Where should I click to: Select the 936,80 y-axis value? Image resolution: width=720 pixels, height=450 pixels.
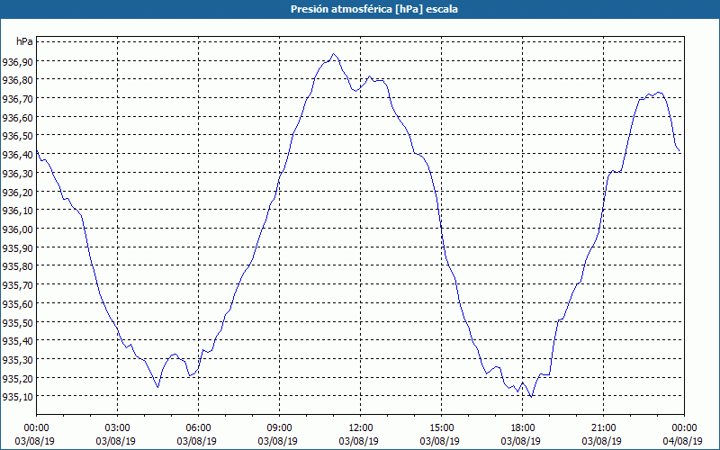coord(17,80)
